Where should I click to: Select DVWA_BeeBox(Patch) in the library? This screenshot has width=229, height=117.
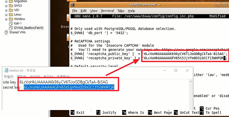[29, 28]
